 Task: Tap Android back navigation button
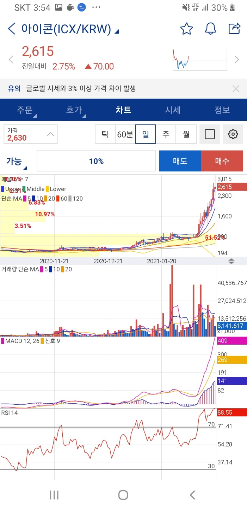[x=192, y=495]
